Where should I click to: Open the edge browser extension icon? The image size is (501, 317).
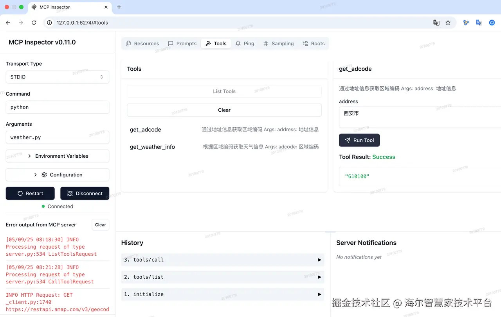tap(492, 23)
